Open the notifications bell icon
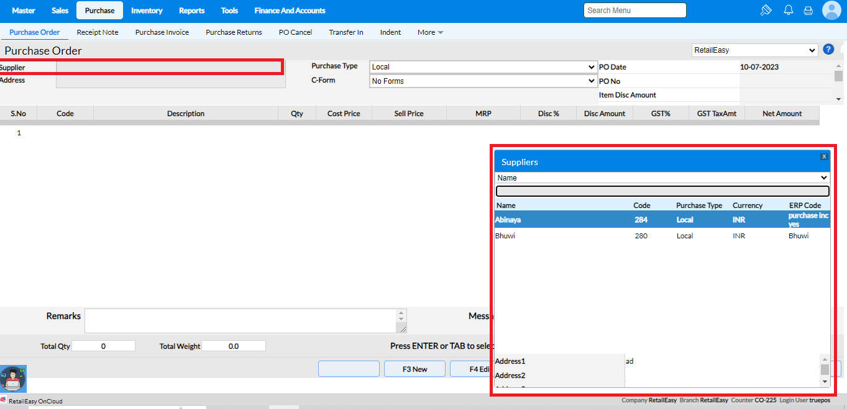Viewport: 847px width, 409px height. [788, 10]
